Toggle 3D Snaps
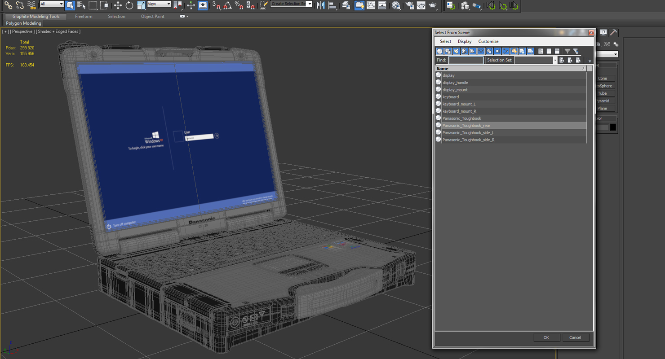Image resolution: width=665 pixels, height=359 pixels. (216, 5)
